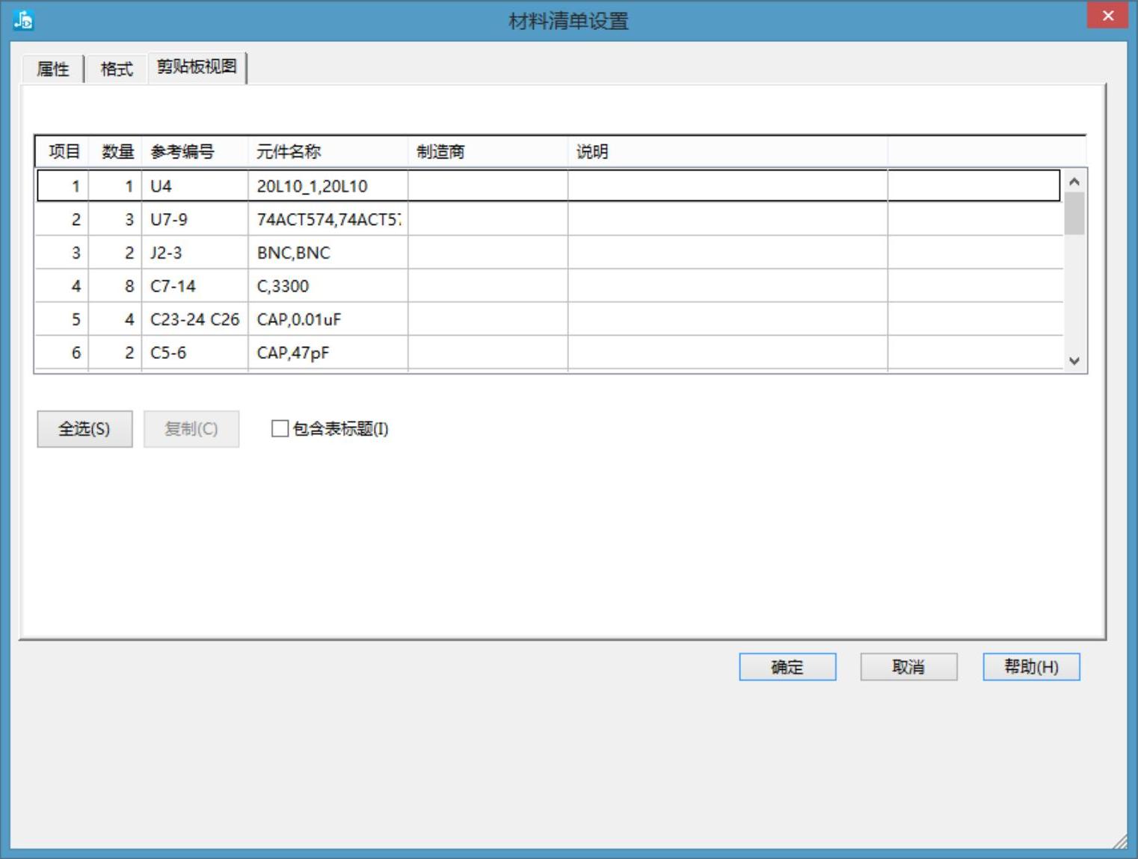Select the 剪贴板视图 tab
This screenshot has height=859, width=1138.
(x=197, y=67)
